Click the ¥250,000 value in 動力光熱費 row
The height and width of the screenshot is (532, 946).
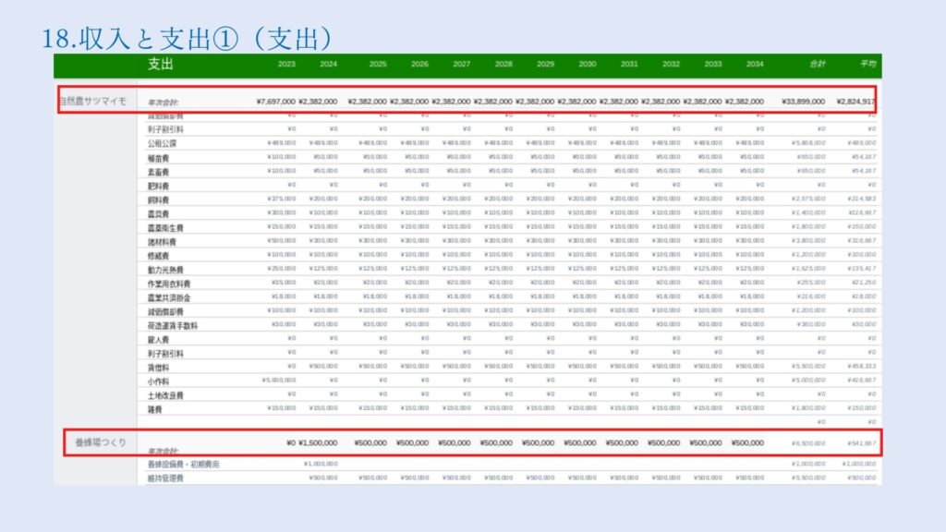[x=281, y=269]
